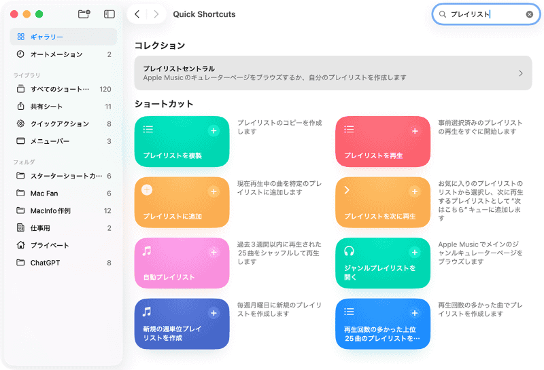Add ジャンルプレイリストを開く with plus button
Image resolution: width=544 pixels, height=370 pixels.
coord(415,252)
